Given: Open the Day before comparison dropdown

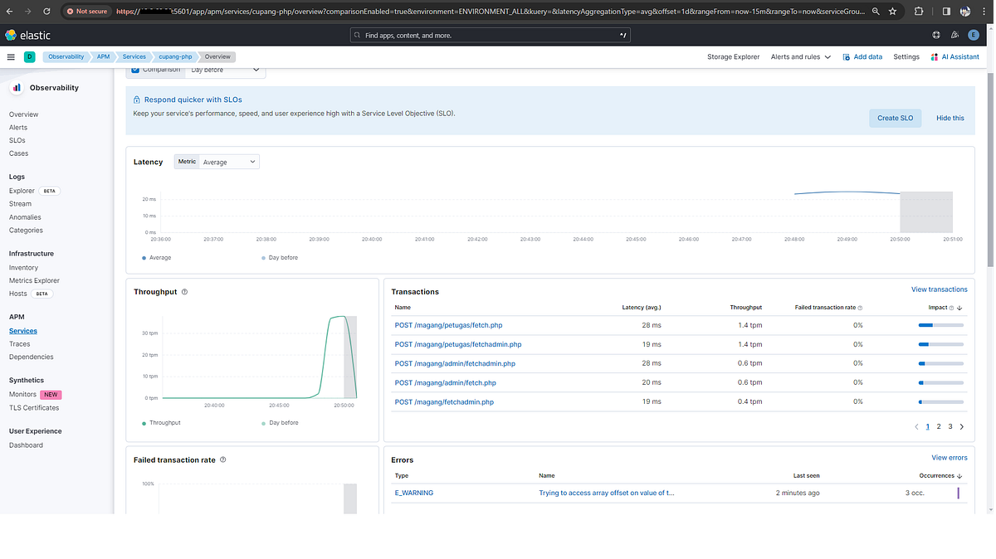Looking at the screenshot, I should (x=224, y=70).
